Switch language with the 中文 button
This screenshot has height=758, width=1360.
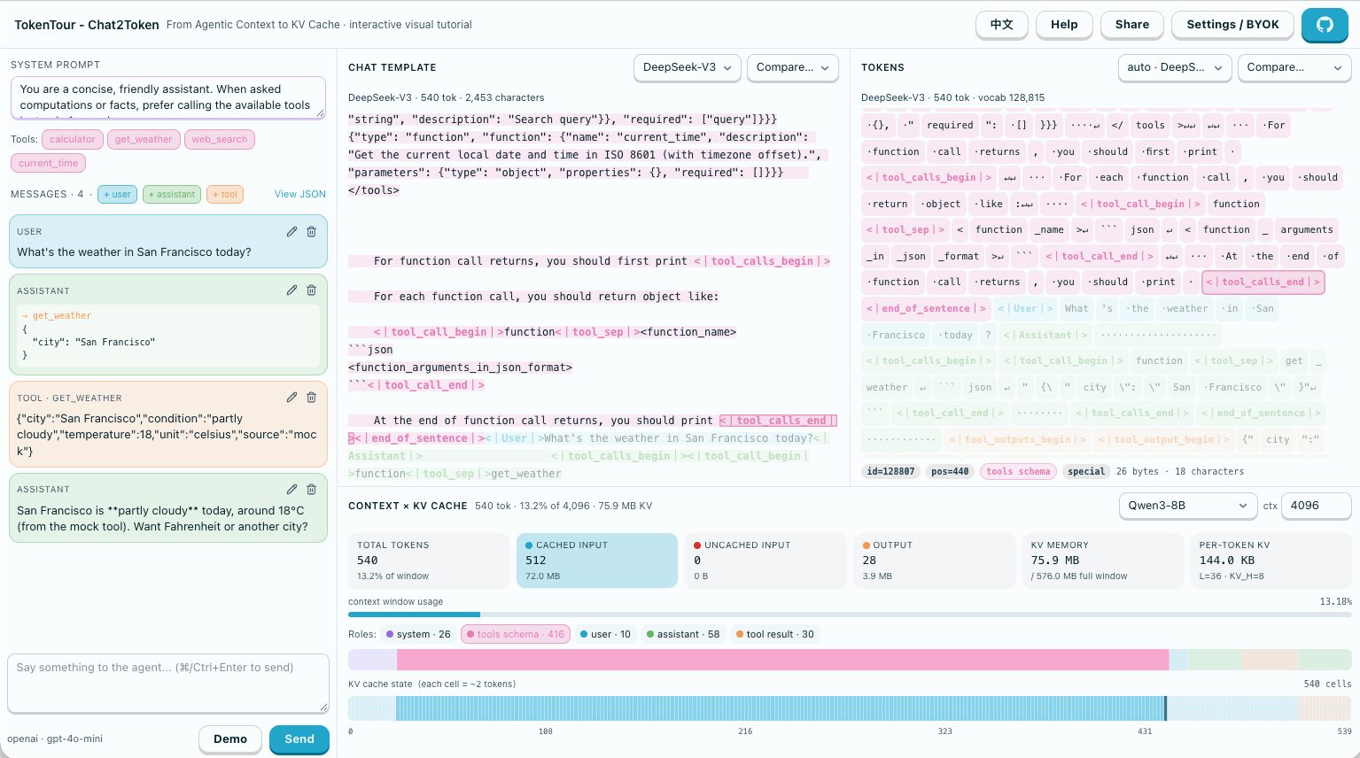point(1002,25)
